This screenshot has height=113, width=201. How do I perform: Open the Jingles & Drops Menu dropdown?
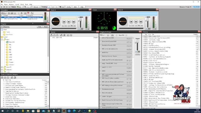tap(102, 35)
